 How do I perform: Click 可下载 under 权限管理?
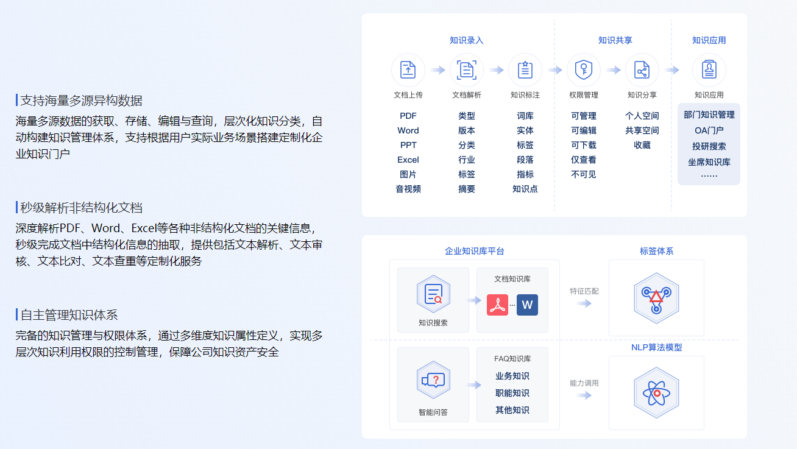(x=584, y=145)
